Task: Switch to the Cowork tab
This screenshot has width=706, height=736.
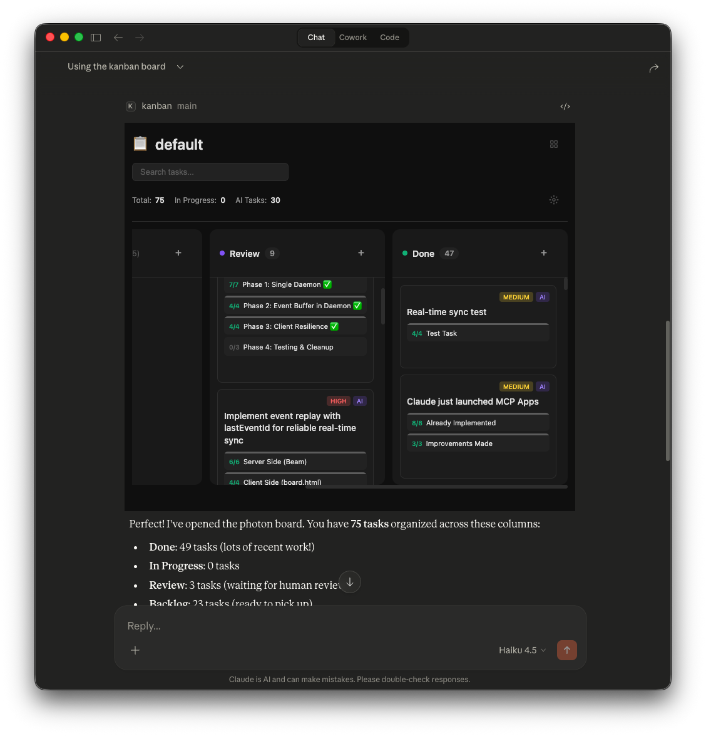Action: 352,38
